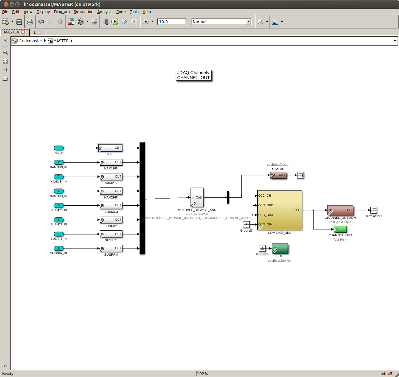Click the Annotation palette icon

[x=5, y=79]
